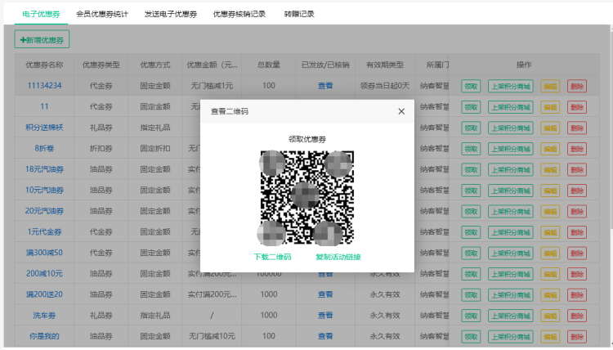Click 编辑 for 积分送棉袄 row
The height and width of the screenshot is (350, 613).
tap(550, 128)
